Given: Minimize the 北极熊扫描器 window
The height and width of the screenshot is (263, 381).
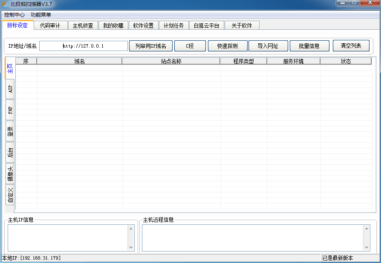Looking at the screenshot, I should [x=343, y=3].
